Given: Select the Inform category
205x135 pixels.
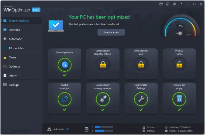Looking at the screenshot, I should pyautogui.click(x=13, y=75).
